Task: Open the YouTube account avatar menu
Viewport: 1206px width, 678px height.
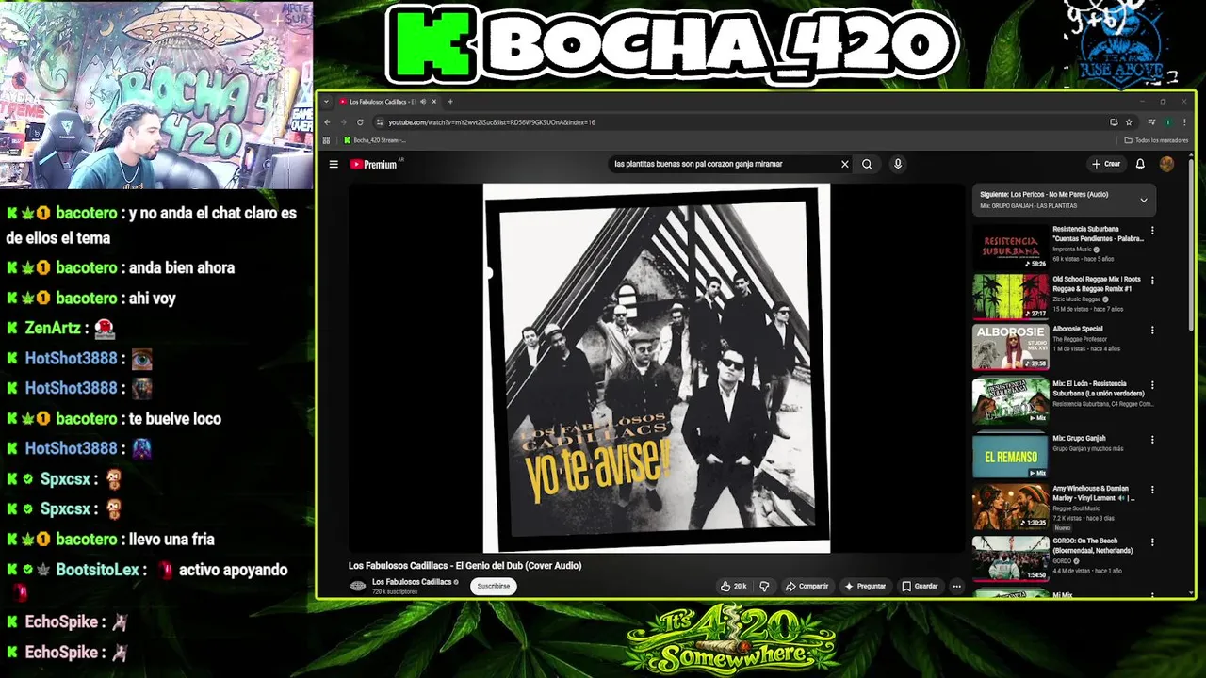Action: click(x=1166, y=164)
